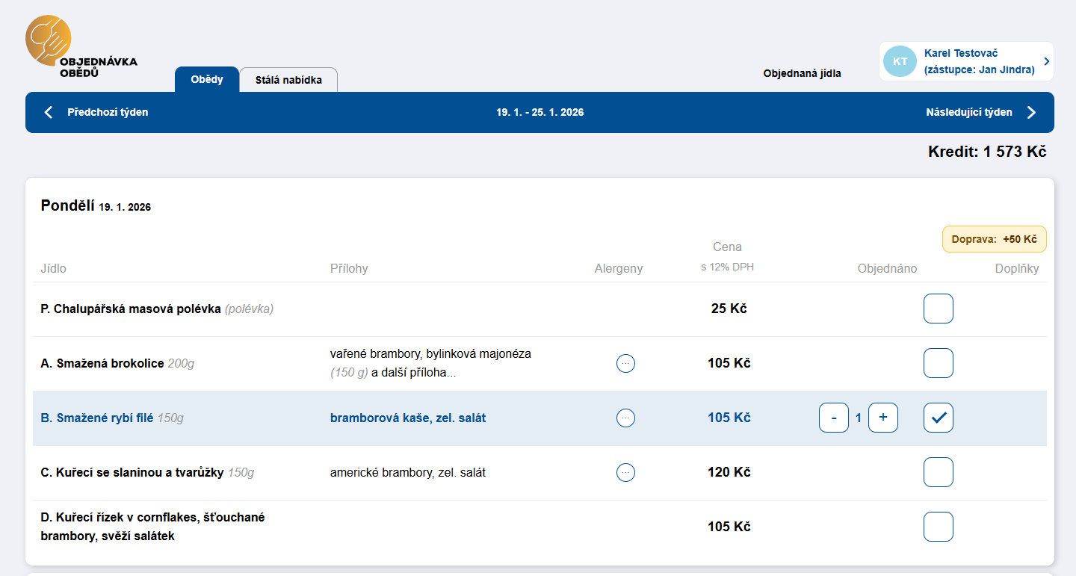Go to Následující týden

(x=968, y=113)
